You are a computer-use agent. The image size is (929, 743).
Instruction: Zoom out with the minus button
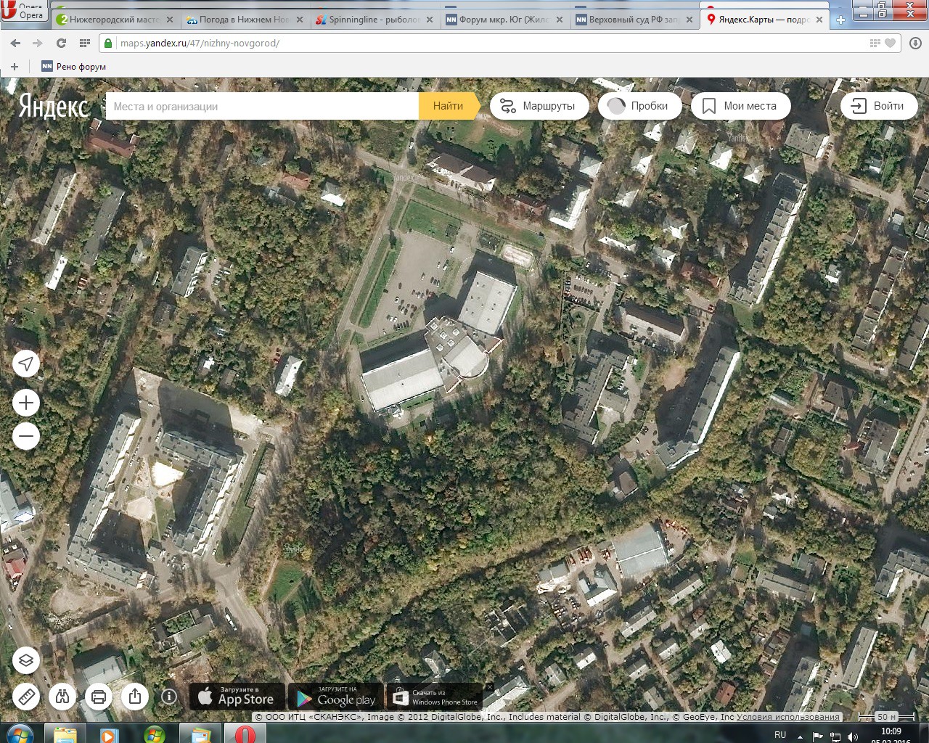point(26,436)
